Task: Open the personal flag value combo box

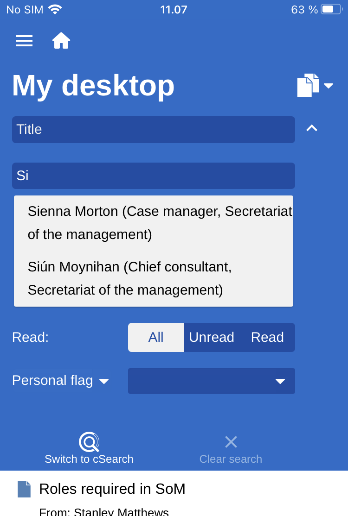Action: click(212, 381)
